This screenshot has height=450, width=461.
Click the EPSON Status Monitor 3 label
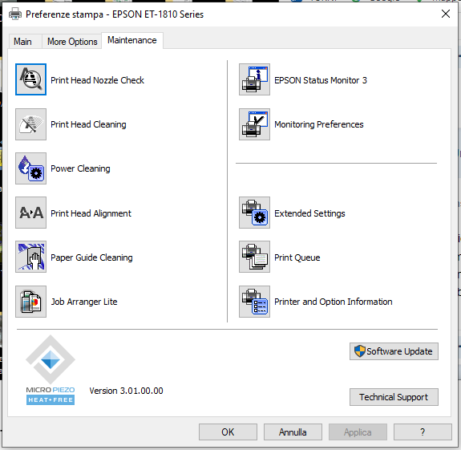[x=321, y=80]
